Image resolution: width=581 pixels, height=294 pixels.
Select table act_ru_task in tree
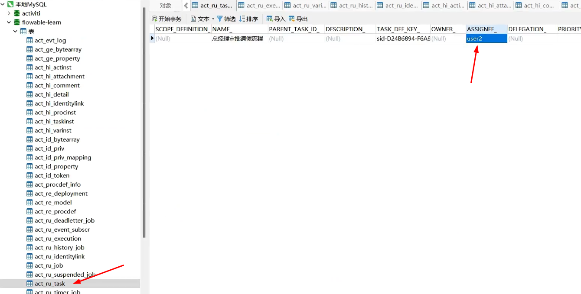[50, 284]
